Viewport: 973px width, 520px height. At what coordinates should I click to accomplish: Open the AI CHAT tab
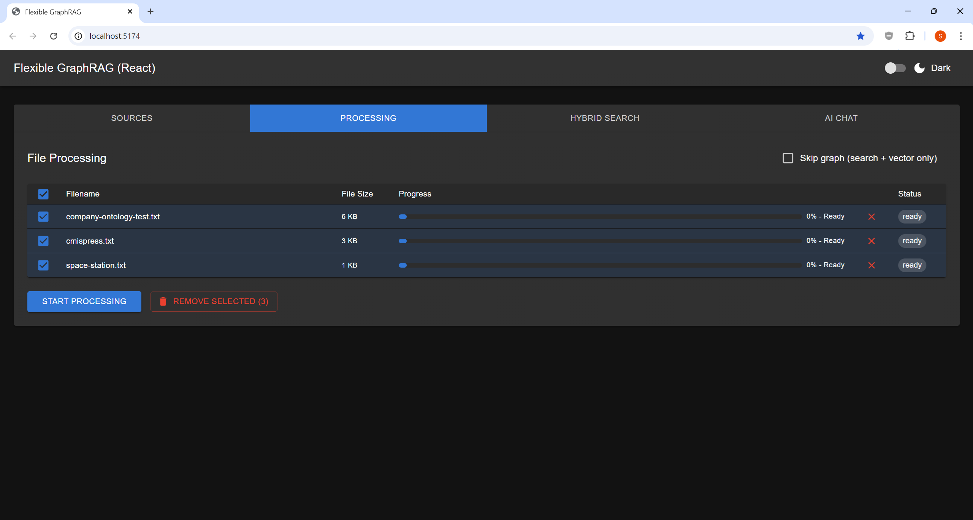tap(840, 118)
